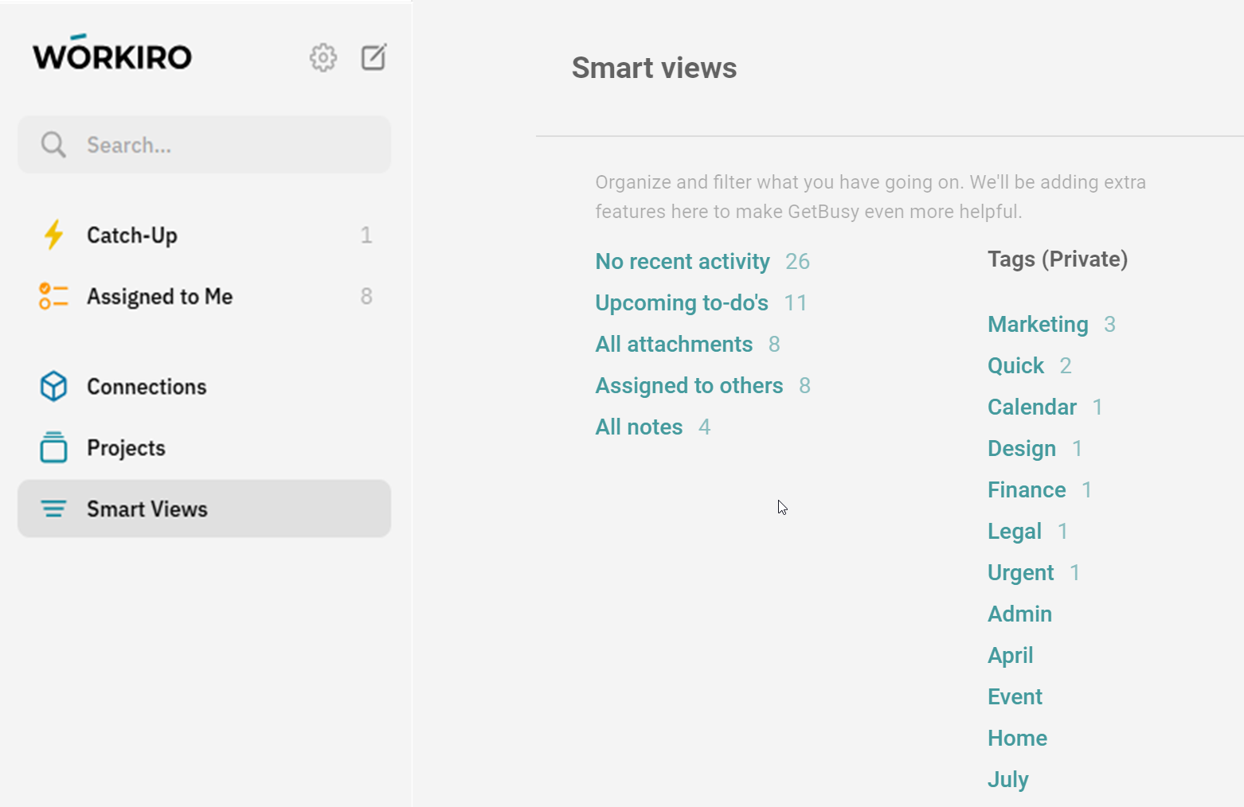
Task: Click the compose new note icon
Action: 374,57
